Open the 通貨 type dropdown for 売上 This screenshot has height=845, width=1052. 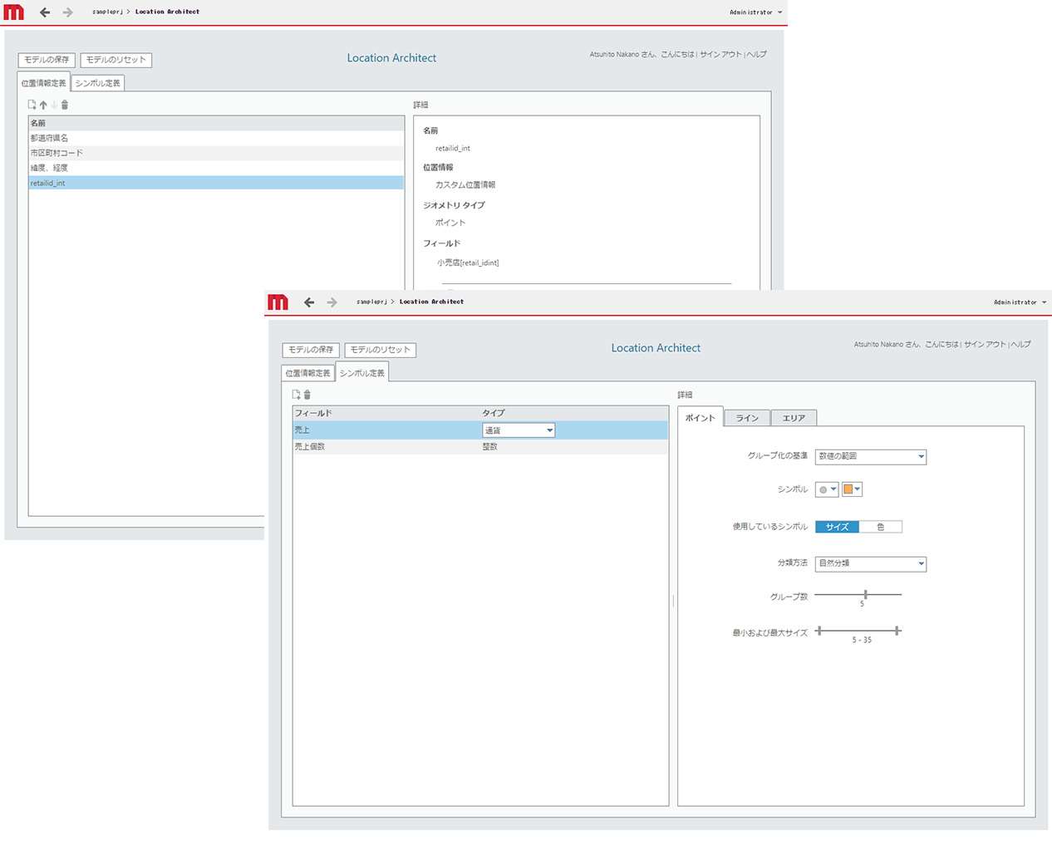[519, 430]
